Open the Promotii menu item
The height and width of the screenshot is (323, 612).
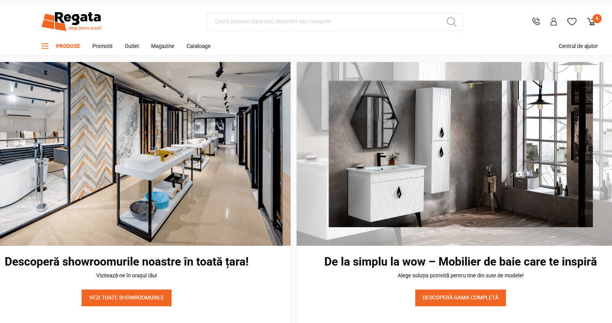(x=102, y=46)
